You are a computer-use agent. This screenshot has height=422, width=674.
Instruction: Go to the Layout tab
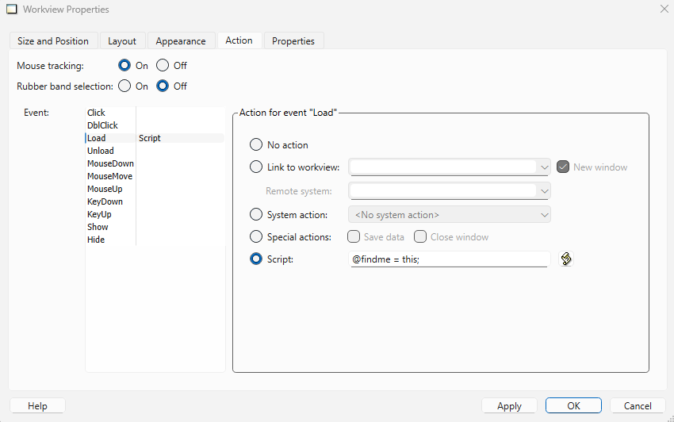(x=122, y=41)
